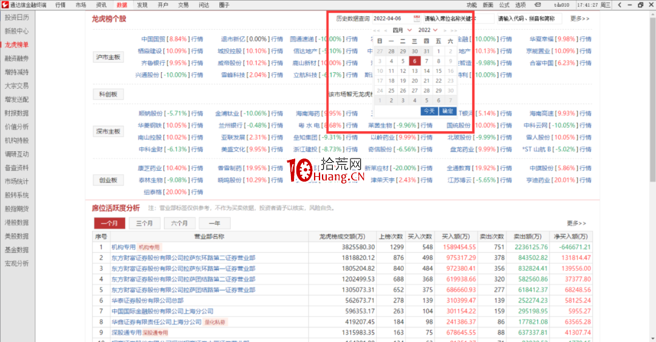
Task: Select 投资日历 in the left sidebar
Action: [x=17, y=18]
